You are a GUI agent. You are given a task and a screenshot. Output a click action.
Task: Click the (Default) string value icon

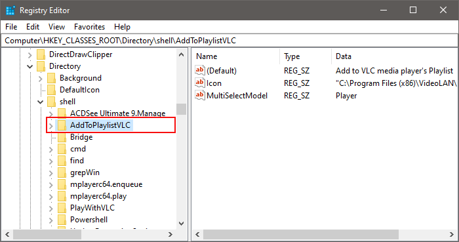pyautogui.click(x=200, y=70)
